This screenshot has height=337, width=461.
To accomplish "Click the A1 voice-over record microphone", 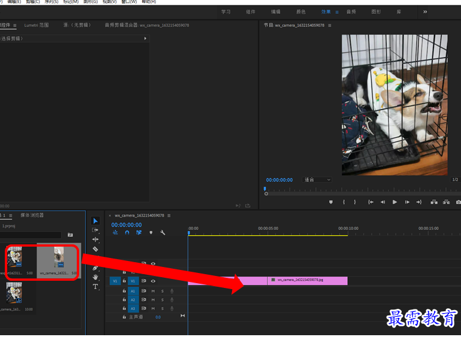I will (171, 291).
